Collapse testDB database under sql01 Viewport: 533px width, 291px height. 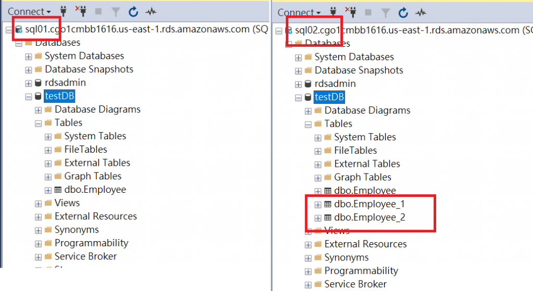pos(29,97)
